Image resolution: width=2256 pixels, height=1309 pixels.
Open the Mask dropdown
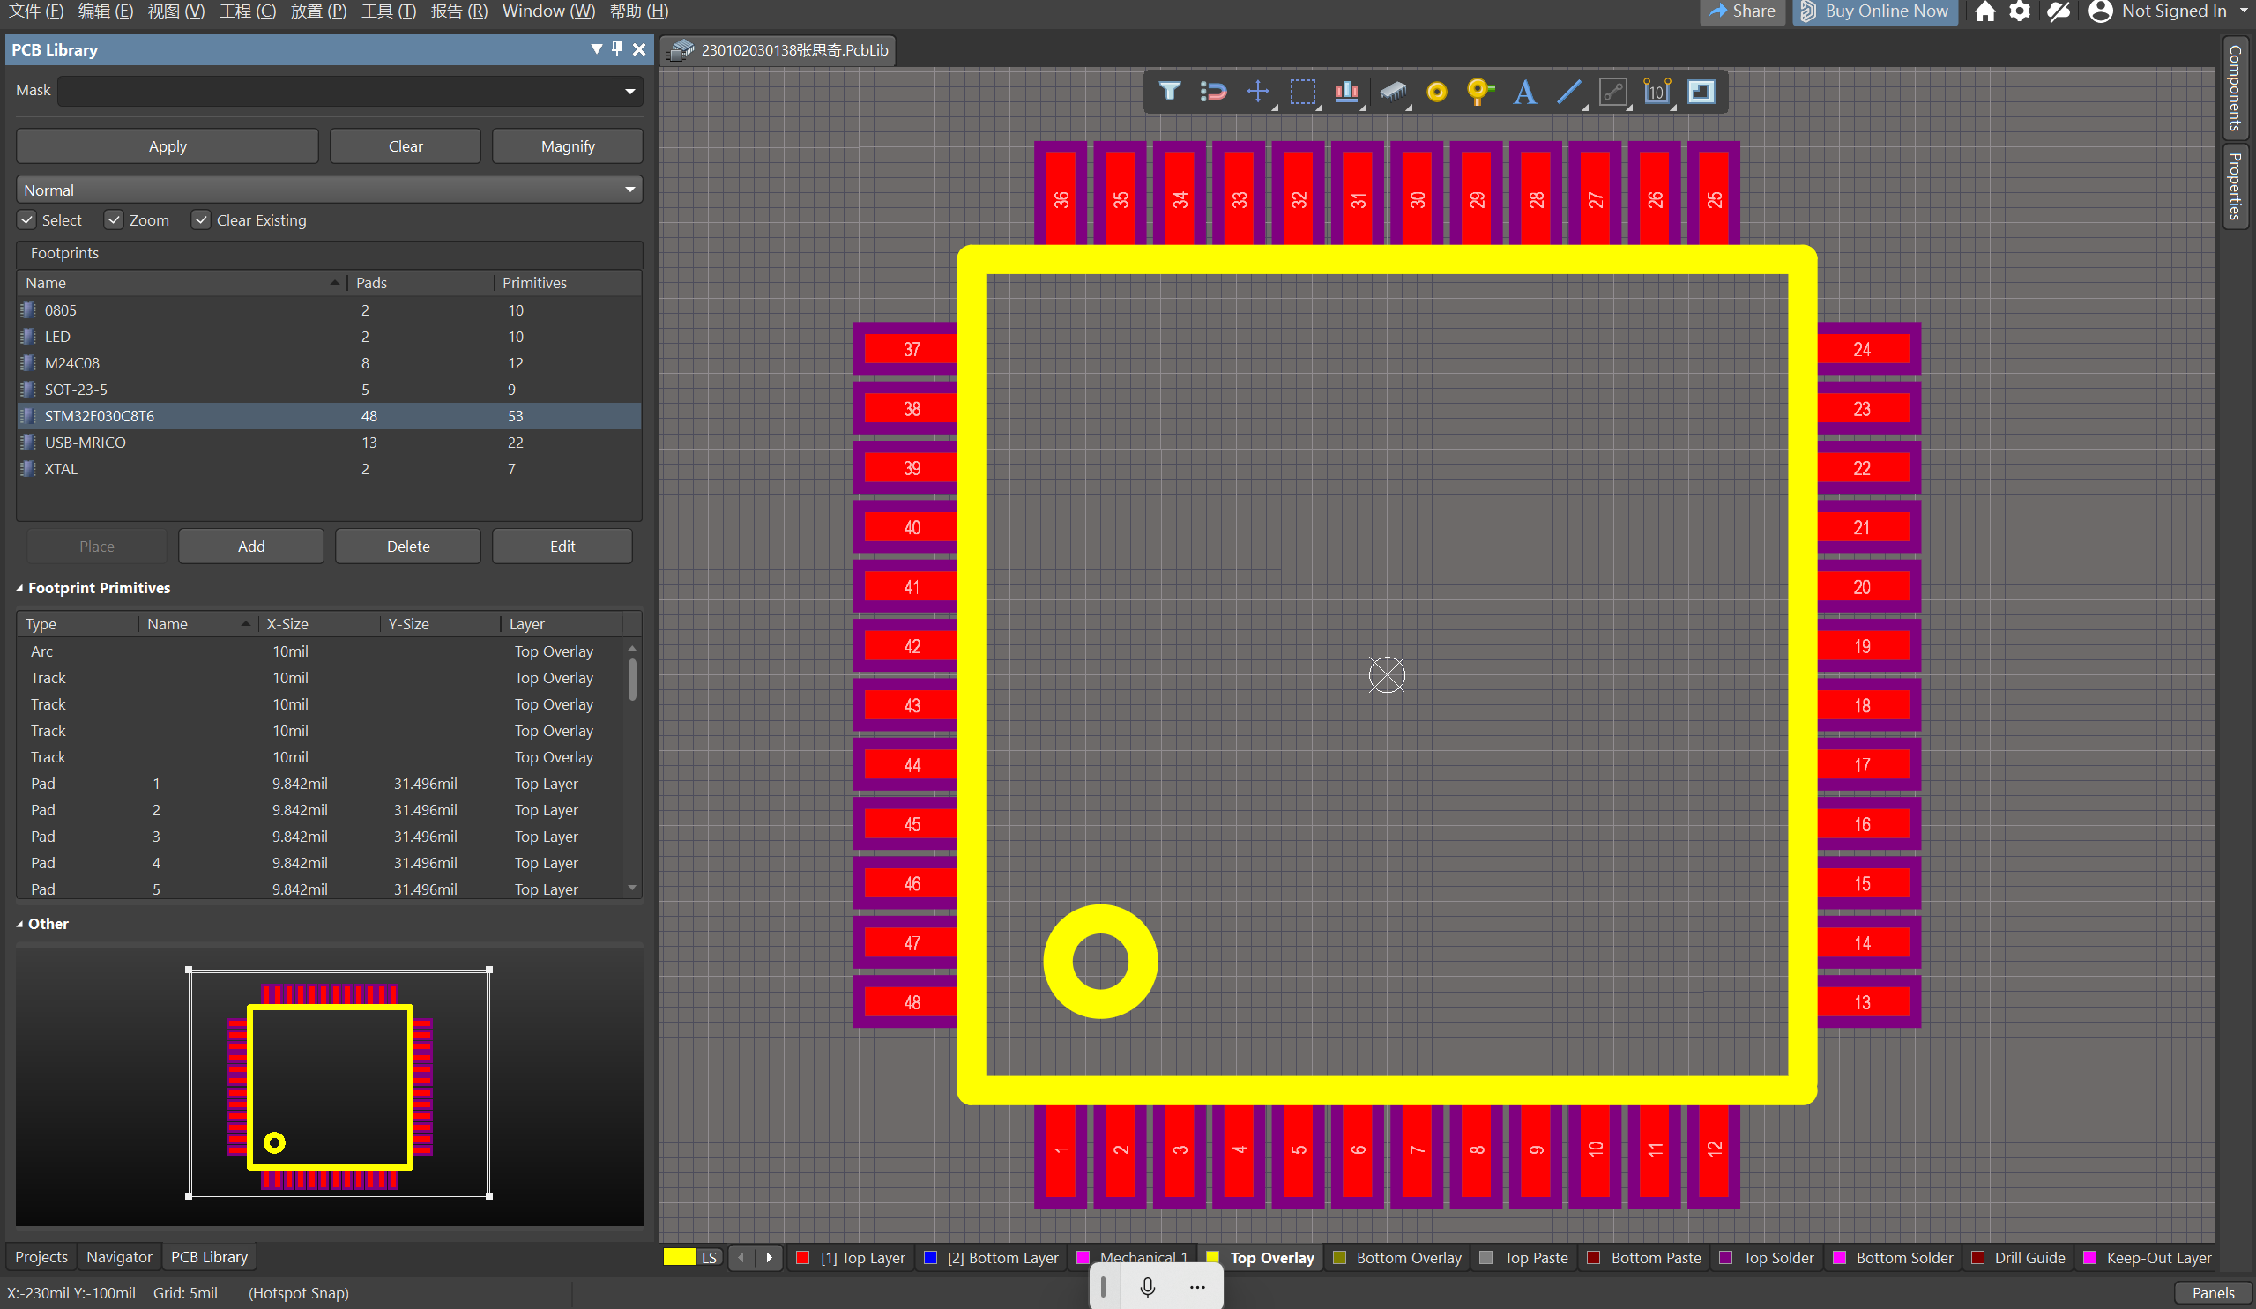(629, 92)
